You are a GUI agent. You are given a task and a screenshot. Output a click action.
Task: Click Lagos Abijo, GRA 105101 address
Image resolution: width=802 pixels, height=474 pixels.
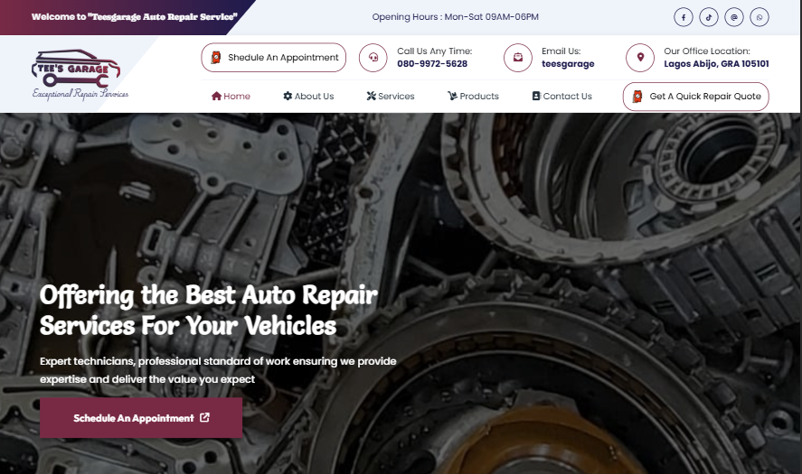pos(717,64)
